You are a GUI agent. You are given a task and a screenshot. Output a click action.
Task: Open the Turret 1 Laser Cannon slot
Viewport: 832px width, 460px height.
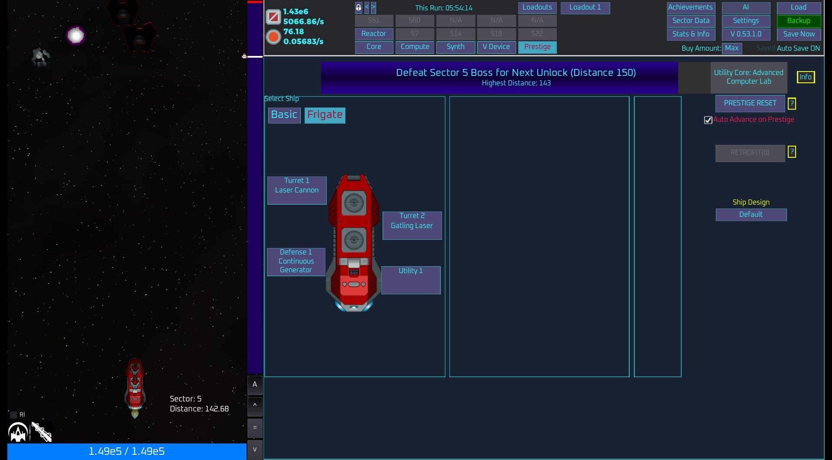pyautogui.click(x=297, y=190)
